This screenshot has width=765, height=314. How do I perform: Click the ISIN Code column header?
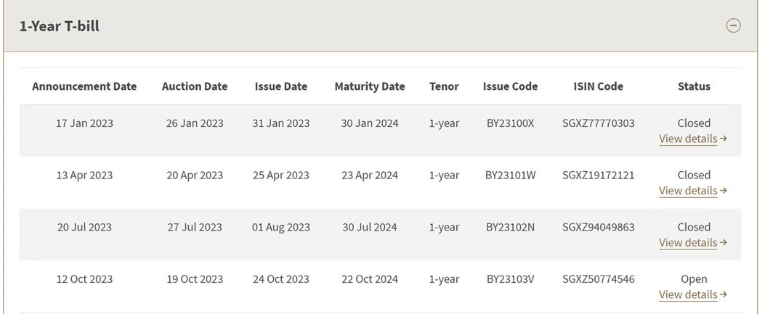598,86
